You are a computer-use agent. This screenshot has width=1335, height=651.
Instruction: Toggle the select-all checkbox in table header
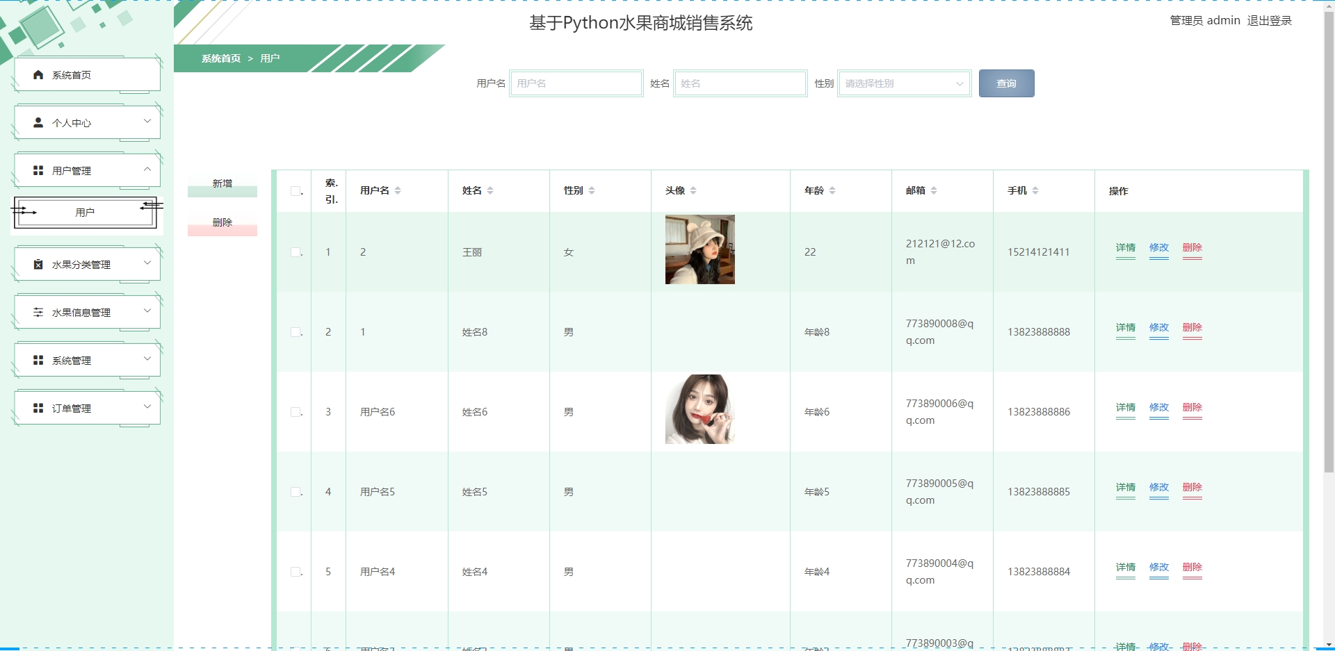(296, 191)
